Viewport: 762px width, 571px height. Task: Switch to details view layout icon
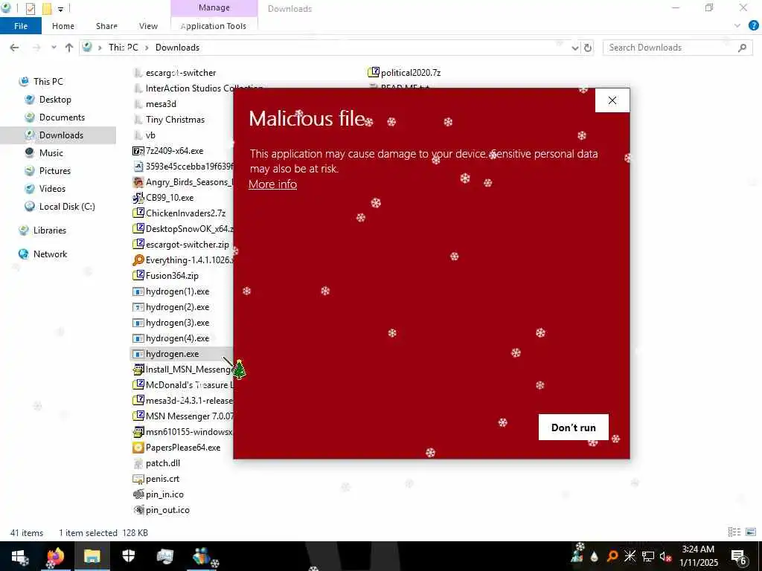click(734, 532)
